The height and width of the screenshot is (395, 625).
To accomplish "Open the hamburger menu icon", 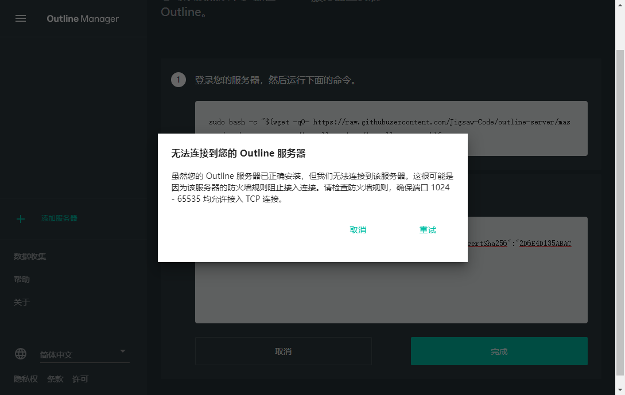I will [21, 19].
